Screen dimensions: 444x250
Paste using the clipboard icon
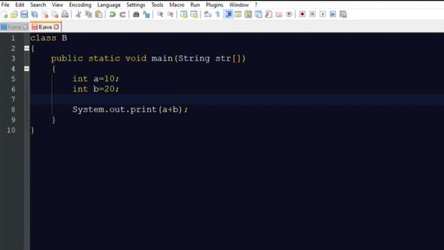click(x=99, y=14)
